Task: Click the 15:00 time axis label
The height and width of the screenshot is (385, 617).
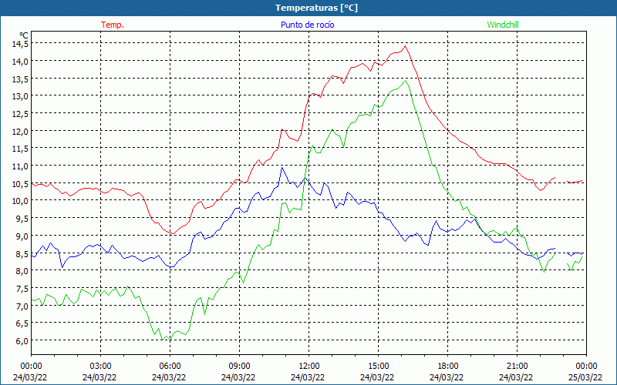Action: click(378, 367)
